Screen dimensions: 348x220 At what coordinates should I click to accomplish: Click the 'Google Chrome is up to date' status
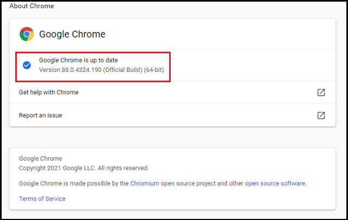pyautogui.click(x=78, y=60)
